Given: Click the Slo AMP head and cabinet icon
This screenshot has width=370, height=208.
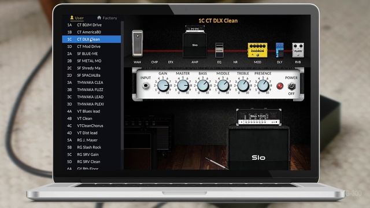Looking at the screenshot, I should (195, 42).
